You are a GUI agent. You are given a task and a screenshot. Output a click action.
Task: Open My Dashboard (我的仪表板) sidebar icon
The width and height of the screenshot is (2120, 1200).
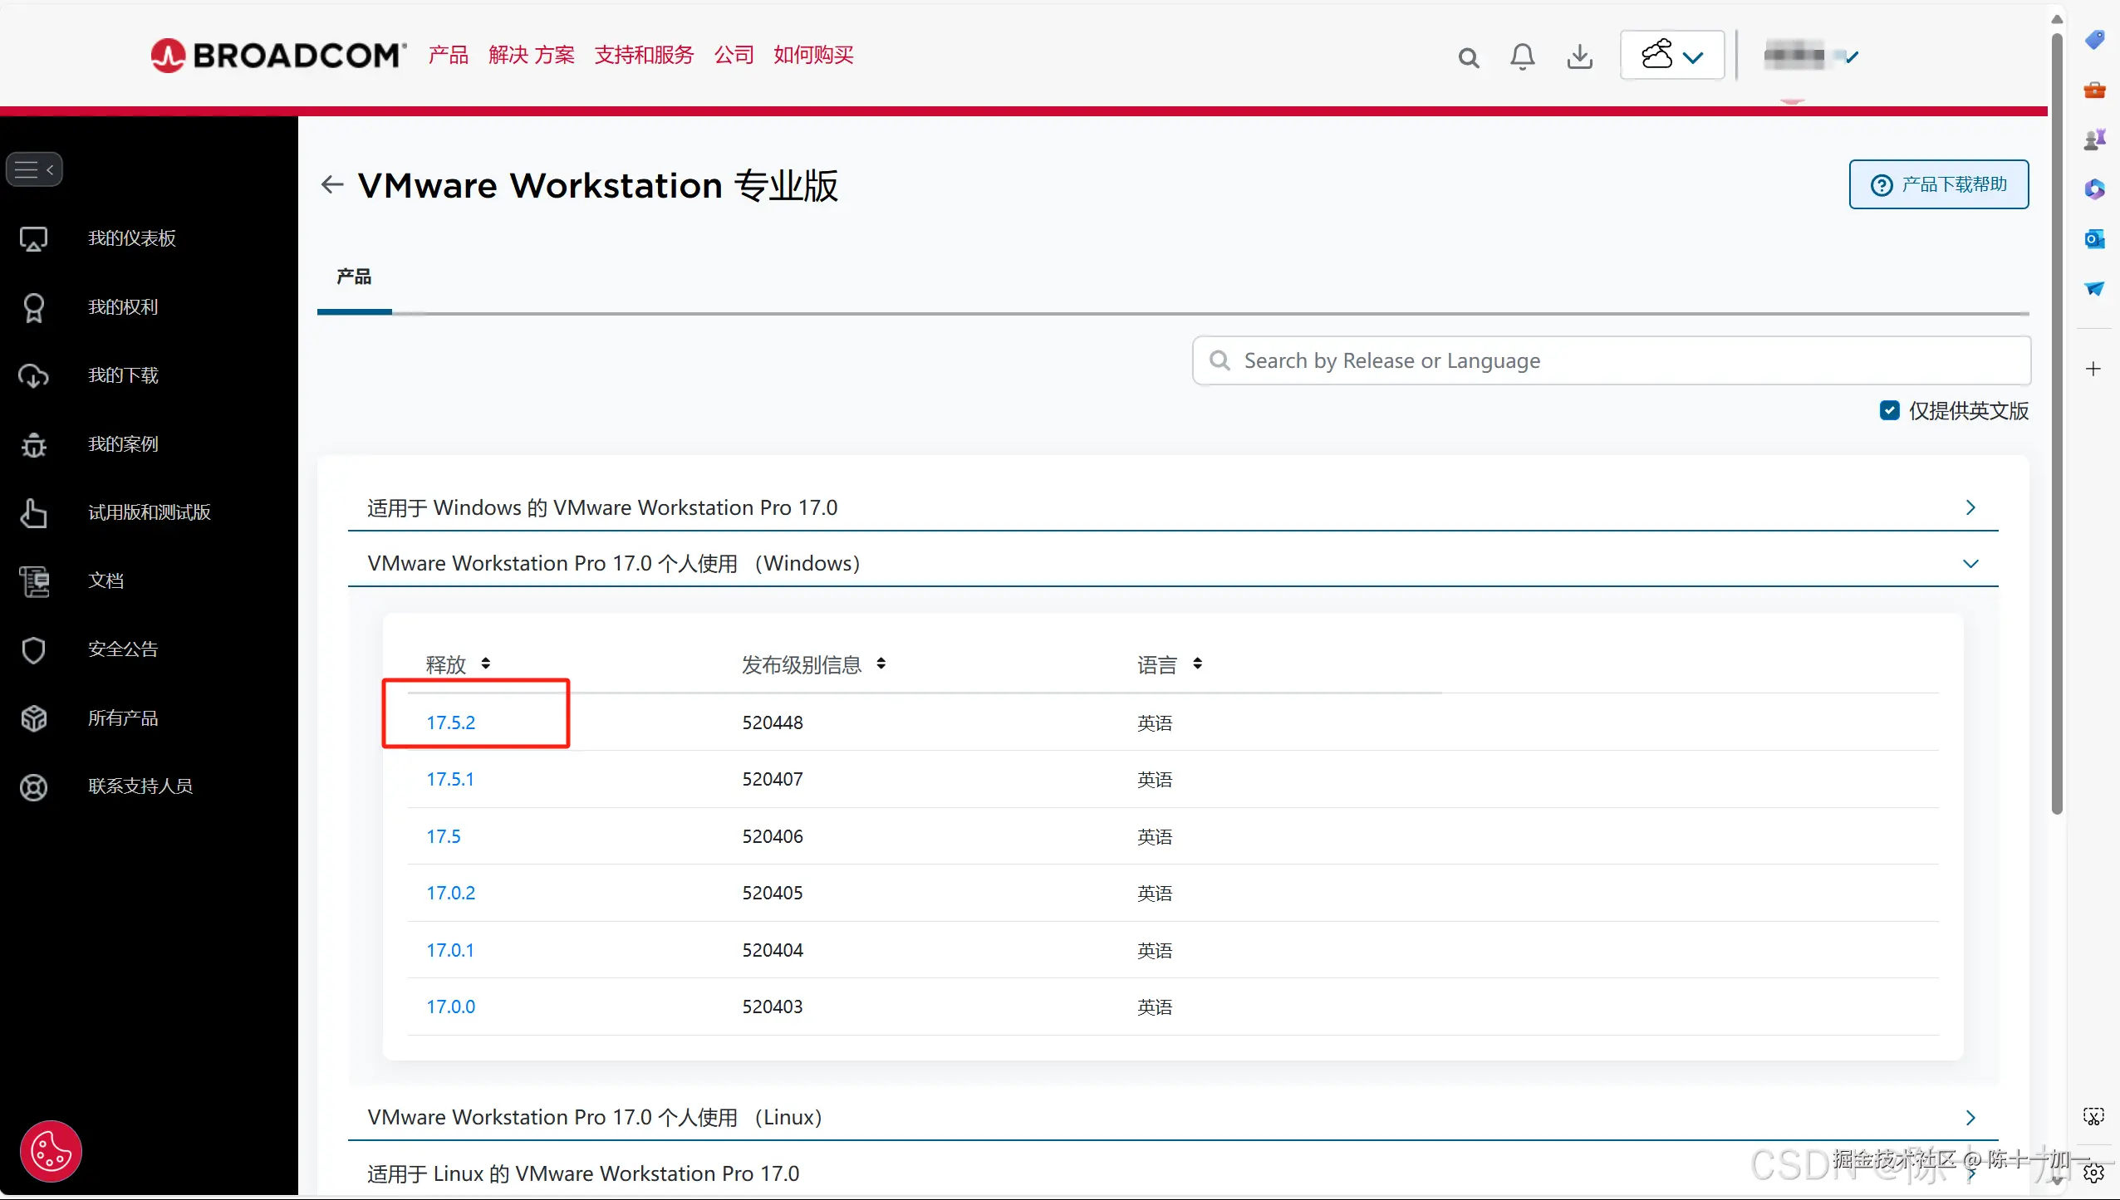[x=33, y=239]
